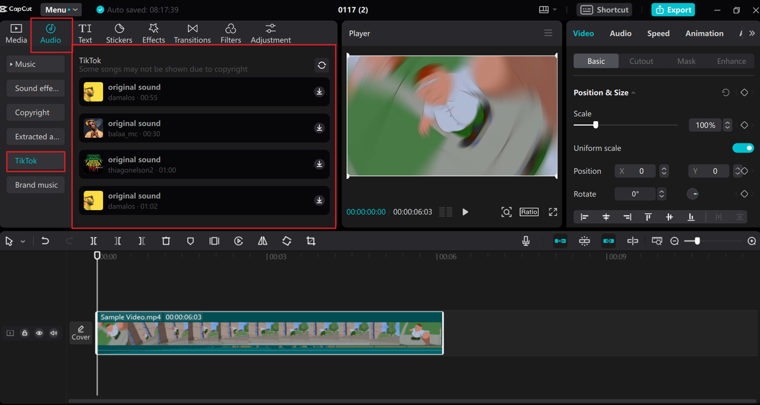
Task: Apply the freeze frame tool
Action: tap(214, 241)
